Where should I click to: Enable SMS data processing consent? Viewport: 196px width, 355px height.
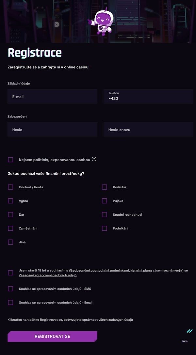(10, 289)
